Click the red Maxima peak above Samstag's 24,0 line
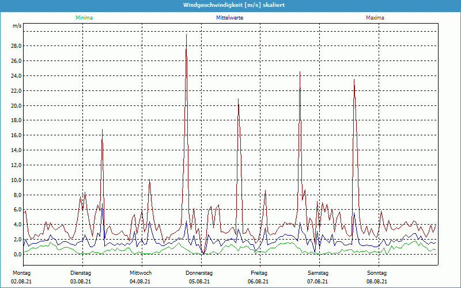This screenshot has height=288, width=461. [x=300, y=72]
